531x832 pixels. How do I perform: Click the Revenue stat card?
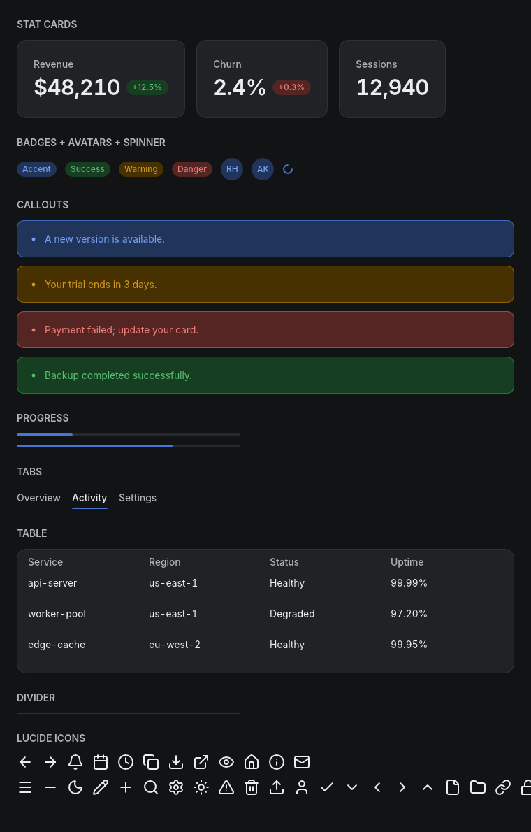101,79
